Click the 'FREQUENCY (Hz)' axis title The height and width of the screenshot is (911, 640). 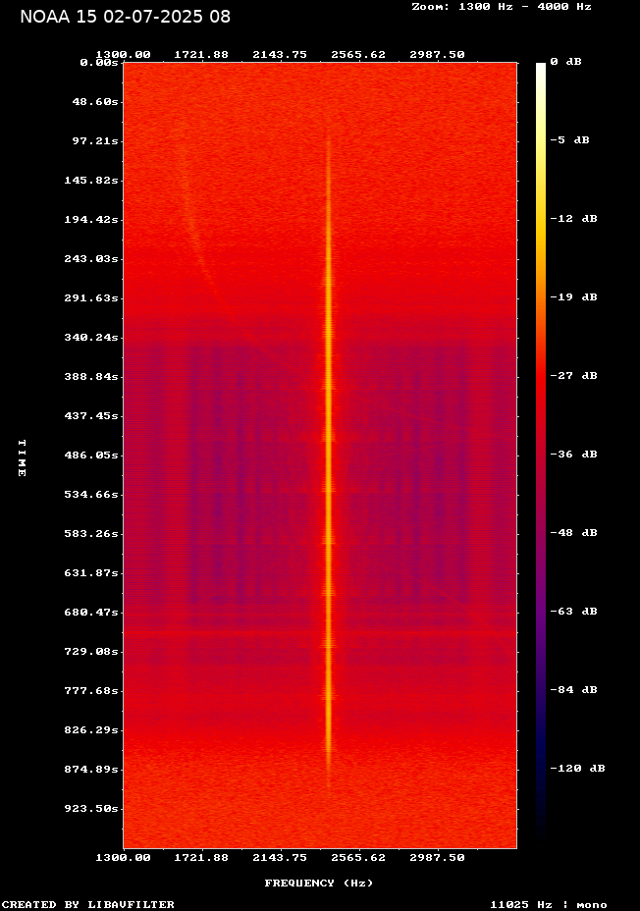(319, 884)
